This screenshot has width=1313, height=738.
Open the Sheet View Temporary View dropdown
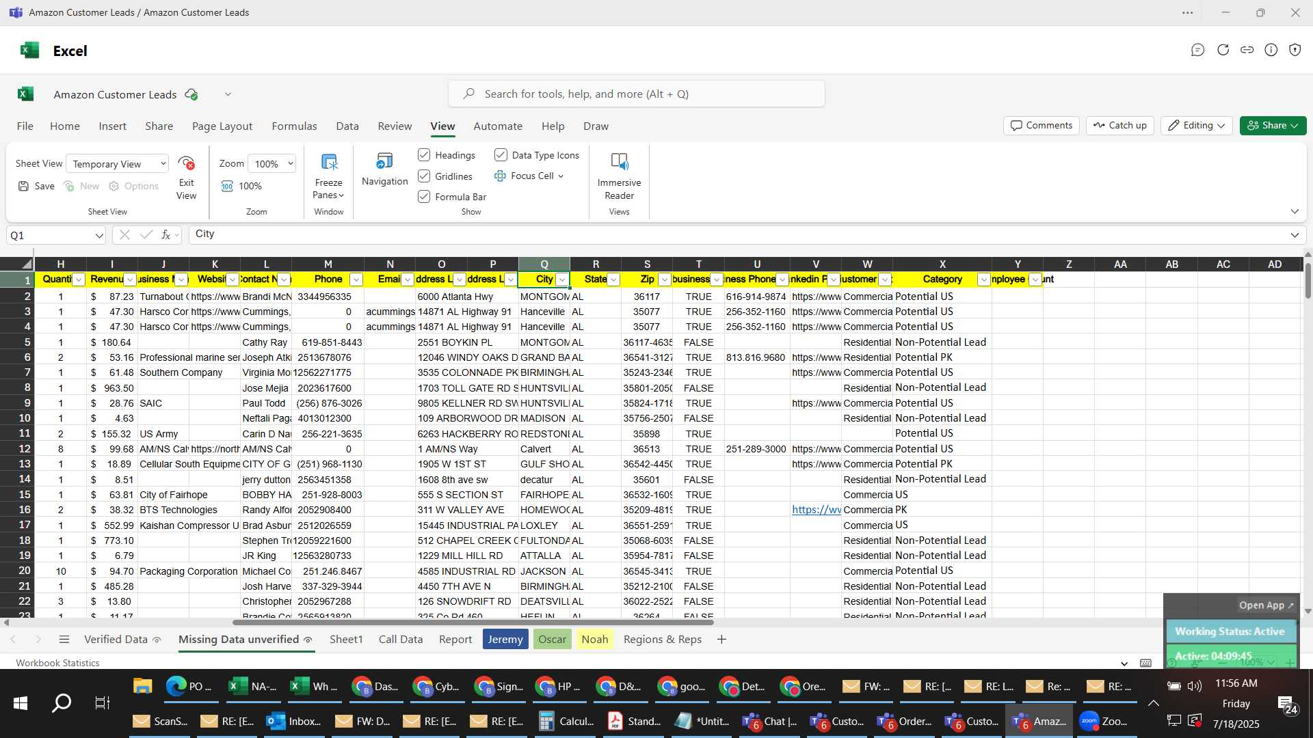118,164
